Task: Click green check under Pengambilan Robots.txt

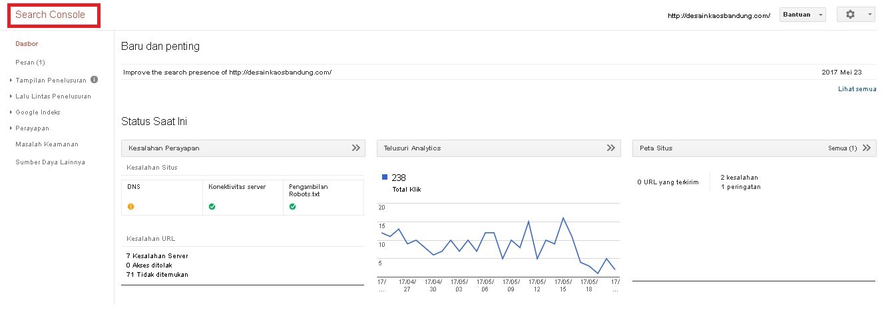Action: [292, 207]
